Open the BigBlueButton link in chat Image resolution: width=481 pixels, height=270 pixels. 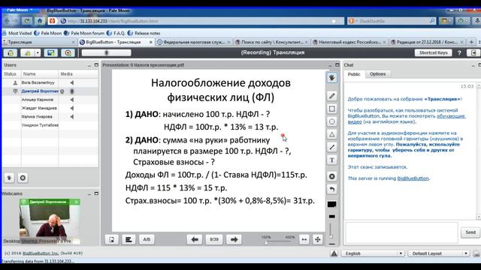(413, 178)
